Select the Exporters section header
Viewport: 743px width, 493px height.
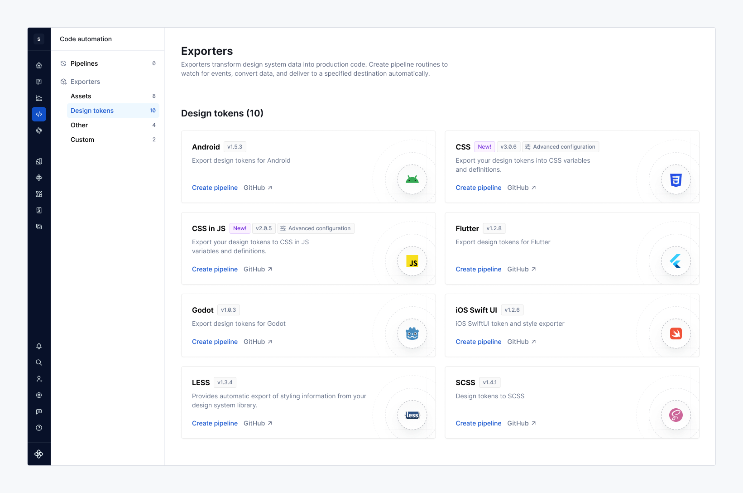108,82
